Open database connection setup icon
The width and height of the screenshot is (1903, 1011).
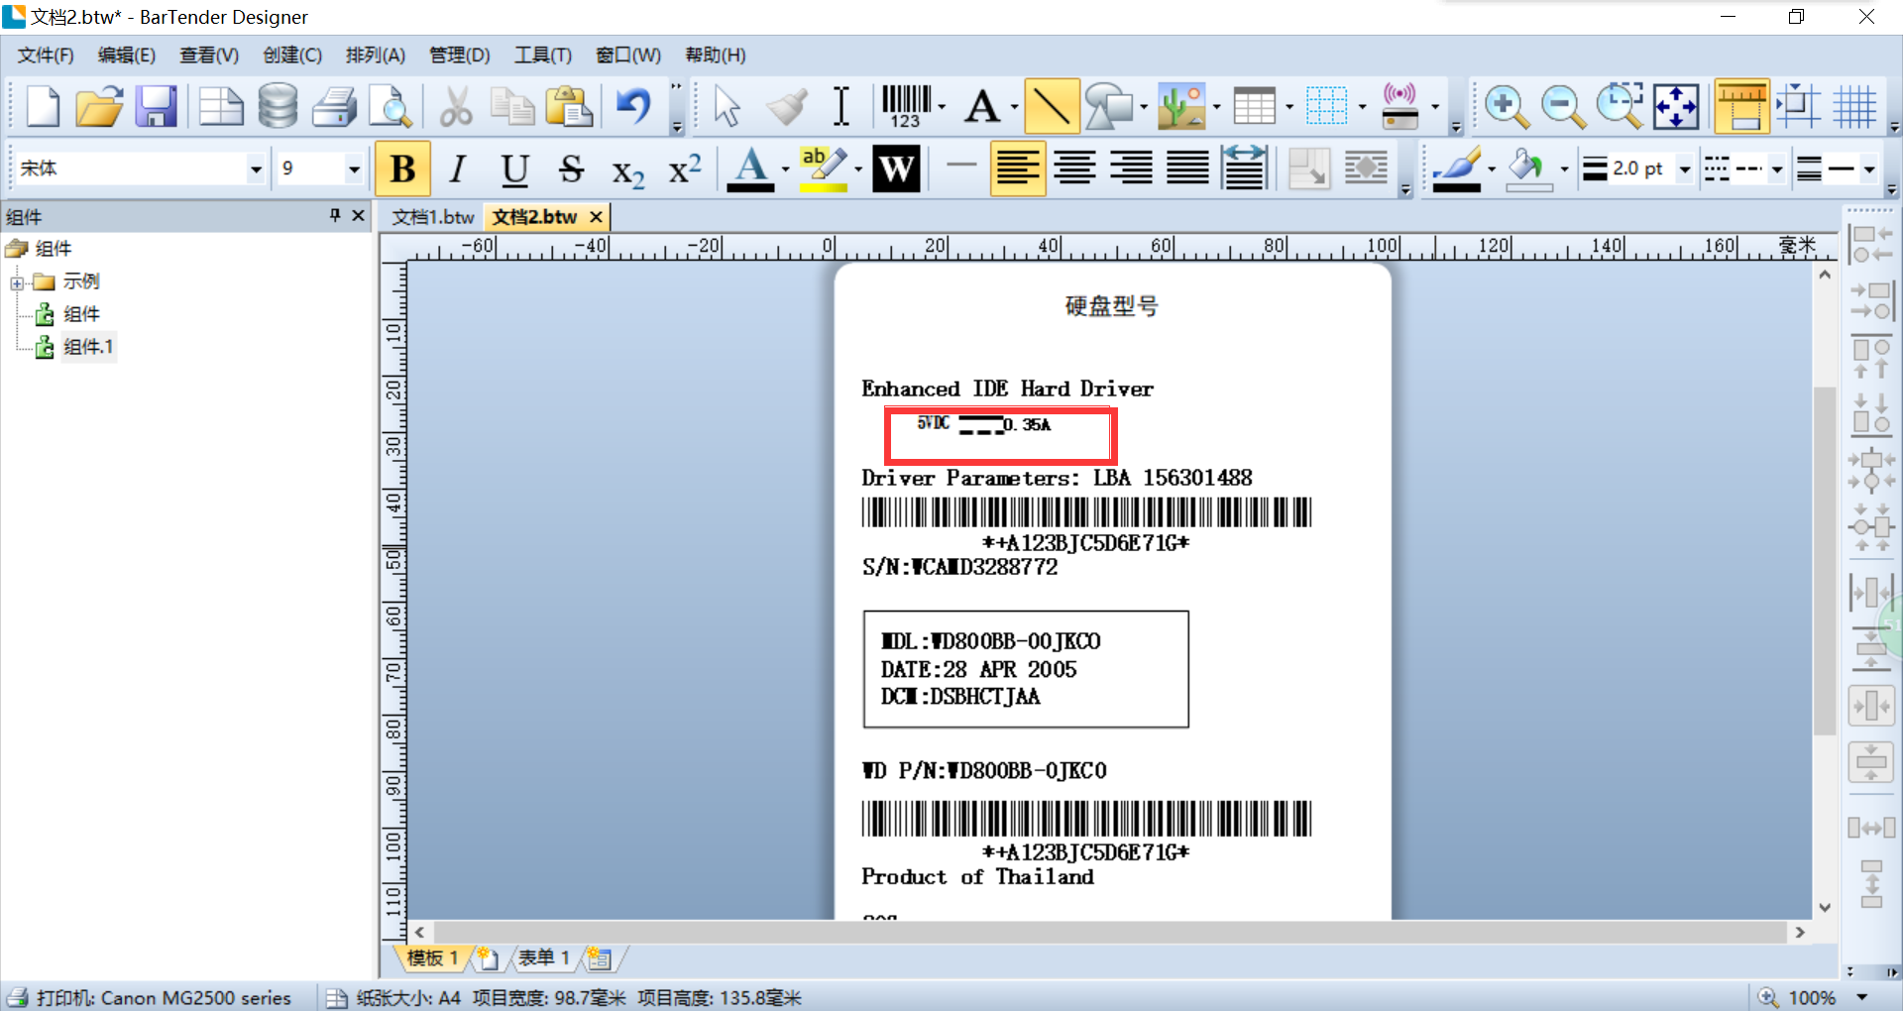tap(278, 106)
